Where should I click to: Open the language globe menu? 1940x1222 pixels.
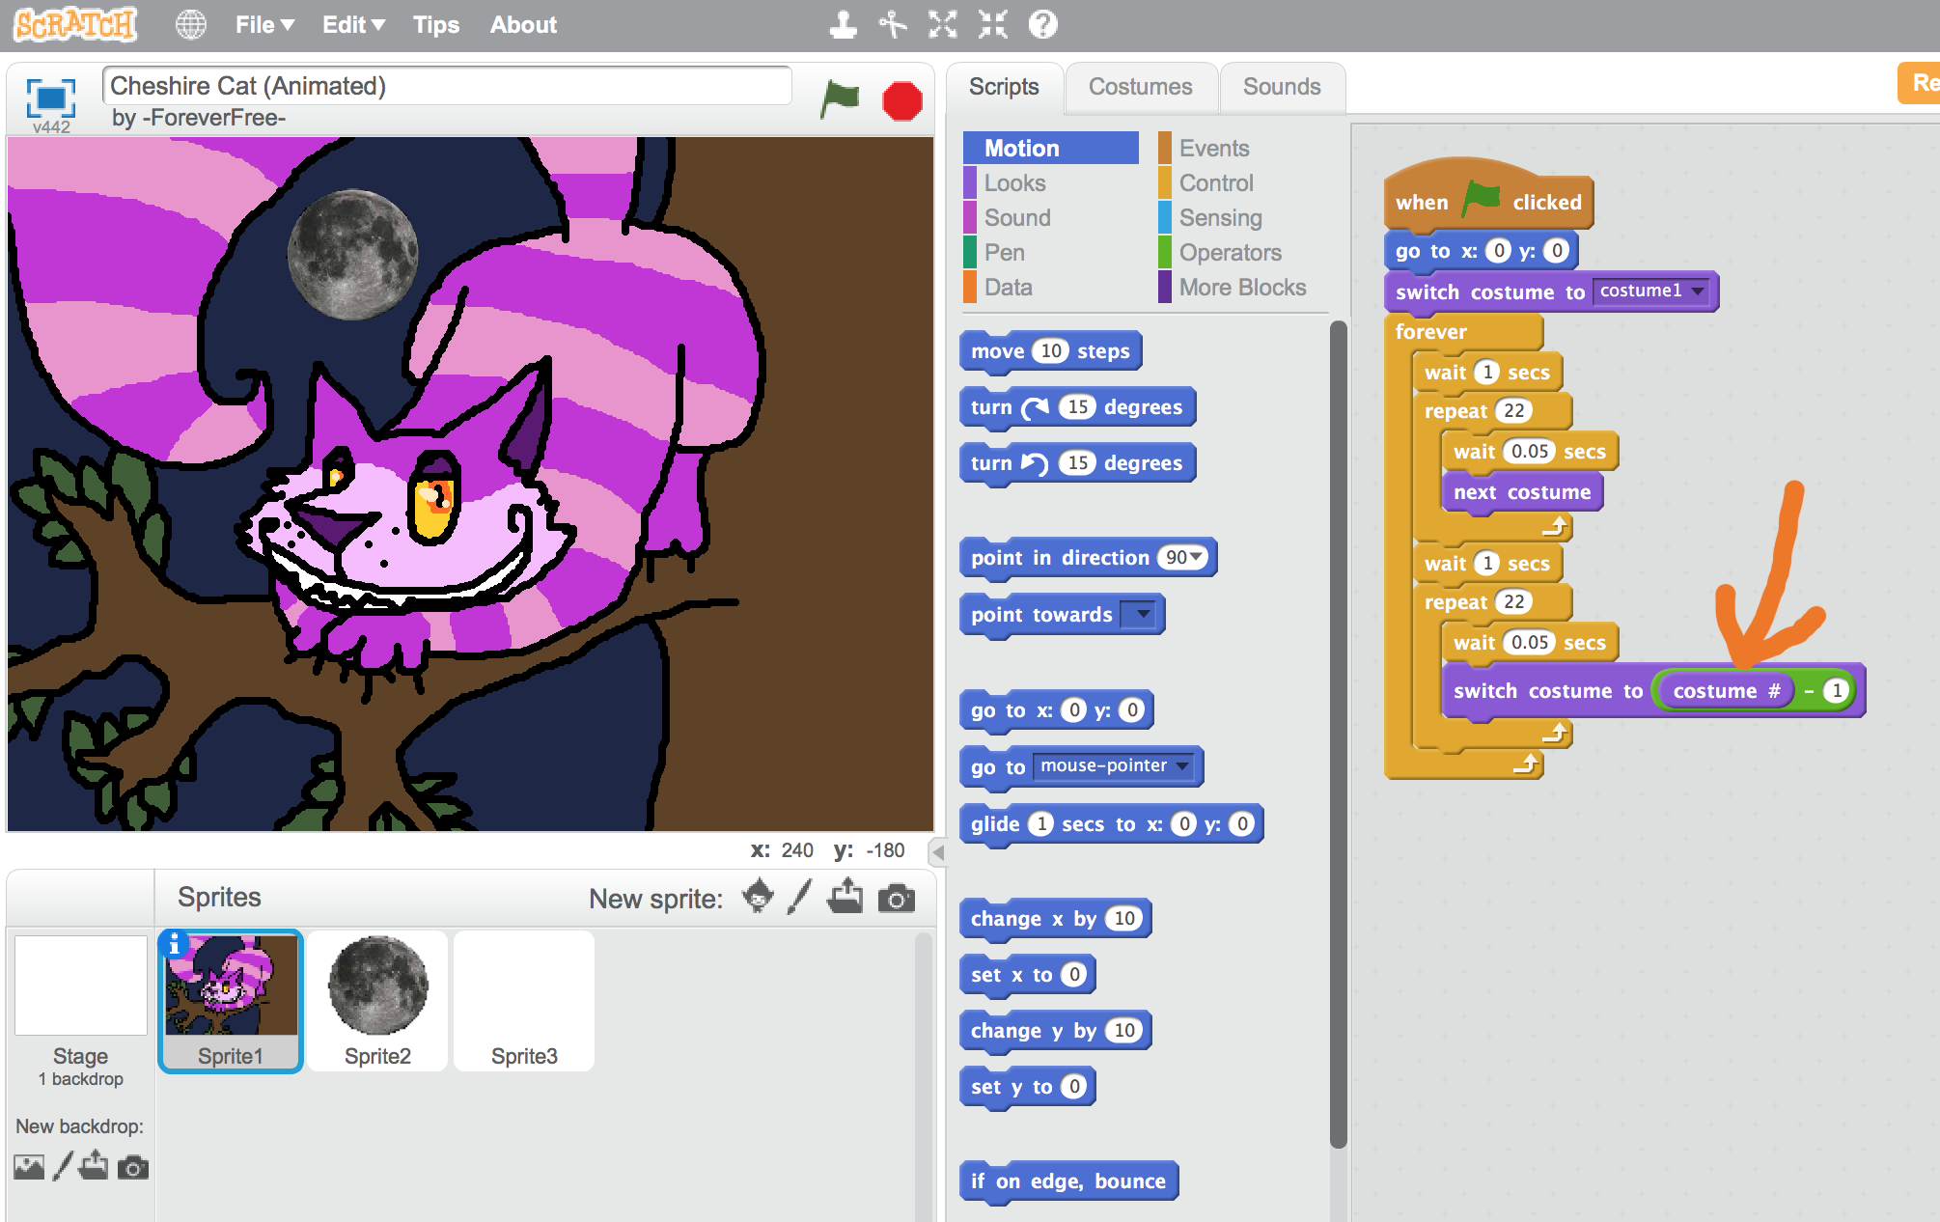pyautogui.click(x=191, y=25)
